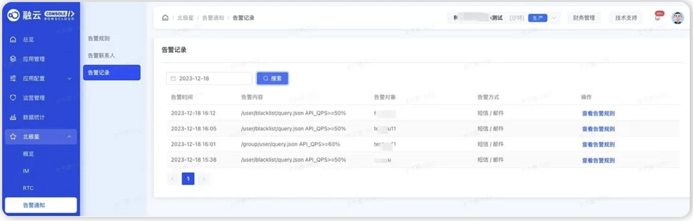Click 告警方式 column header
The height and width of the screenshot is (221, 693).
[x=488, y=97]
